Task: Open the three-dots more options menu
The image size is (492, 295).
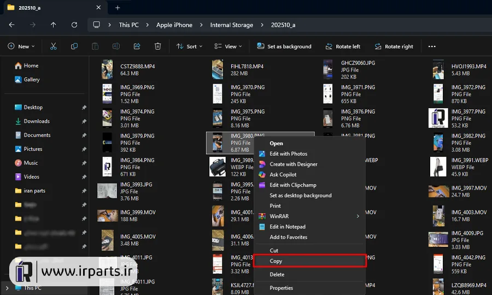Action: point(432,46)
